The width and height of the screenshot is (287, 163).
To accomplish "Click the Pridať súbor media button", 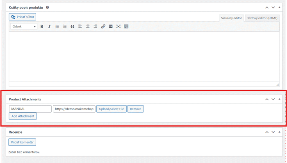I will (x=22, y=17).
